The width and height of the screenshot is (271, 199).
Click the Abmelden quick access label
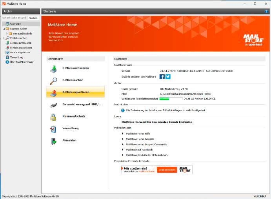69,140
